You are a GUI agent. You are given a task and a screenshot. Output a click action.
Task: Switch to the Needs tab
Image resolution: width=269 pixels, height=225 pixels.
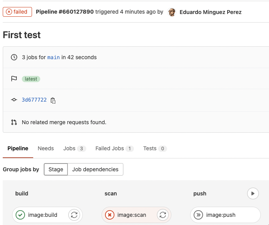tap(46, 148)
